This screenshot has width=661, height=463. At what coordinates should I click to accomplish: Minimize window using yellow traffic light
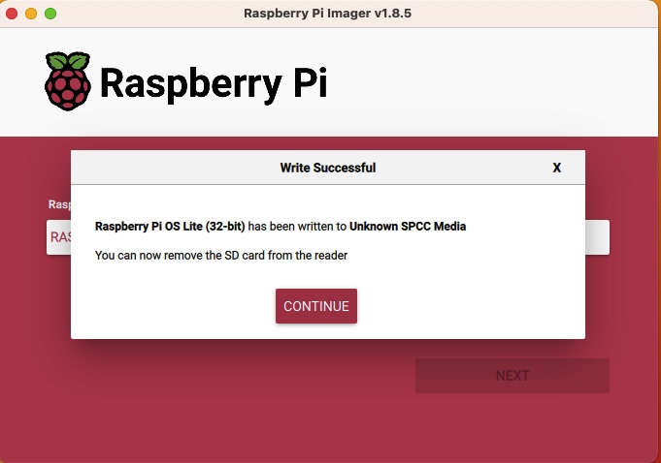(x=31, y=14)
